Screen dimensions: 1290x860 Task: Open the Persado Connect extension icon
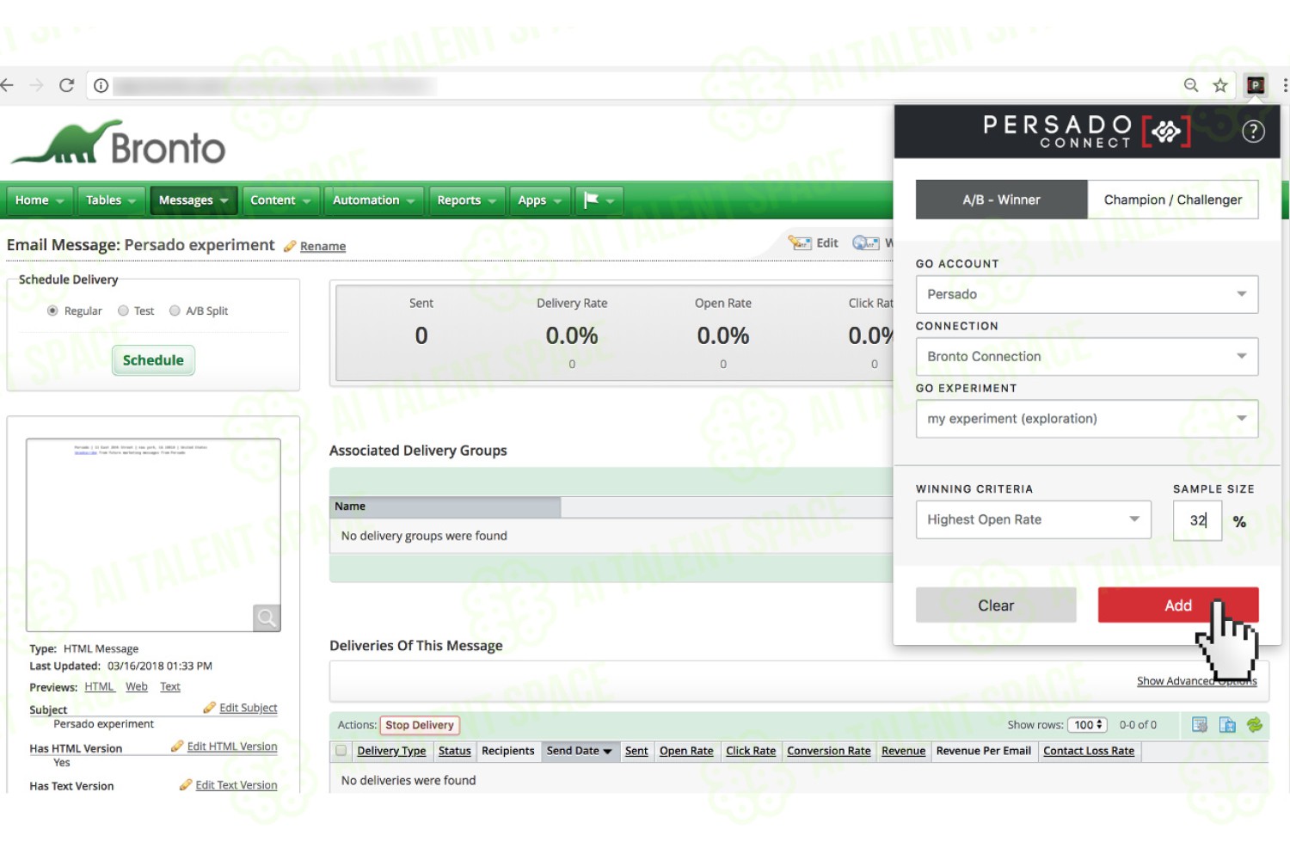click(1256, 85)
